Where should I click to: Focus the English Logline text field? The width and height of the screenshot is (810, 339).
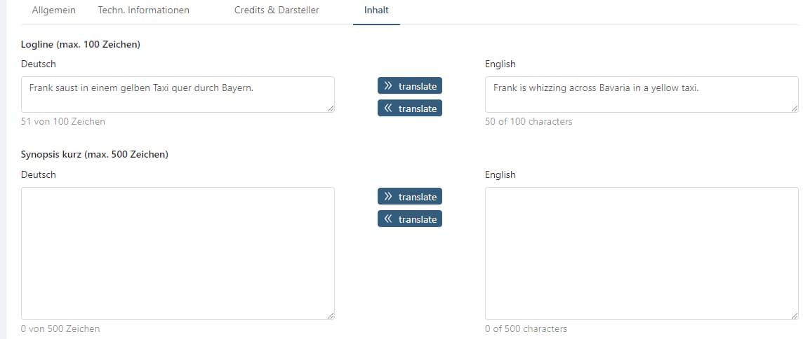point(641,95)
